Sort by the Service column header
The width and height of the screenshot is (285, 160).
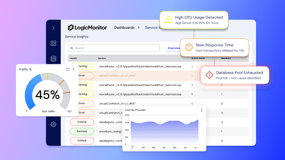coord(102,58)
